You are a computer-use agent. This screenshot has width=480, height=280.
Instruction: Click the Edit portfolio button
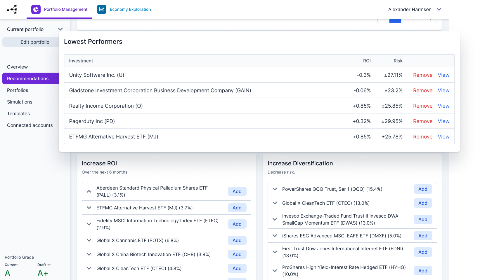tap(35, 42)
